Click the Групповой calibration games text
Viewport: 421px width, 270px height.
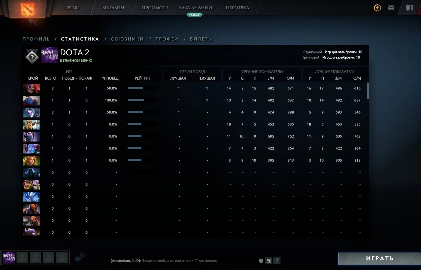[x=331, y=57]
